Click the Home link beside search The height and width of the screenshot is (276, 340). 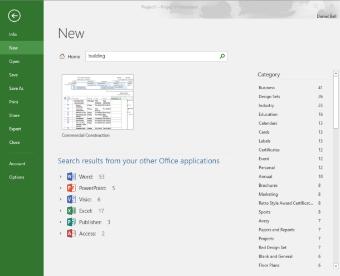(x=74, y=57)
